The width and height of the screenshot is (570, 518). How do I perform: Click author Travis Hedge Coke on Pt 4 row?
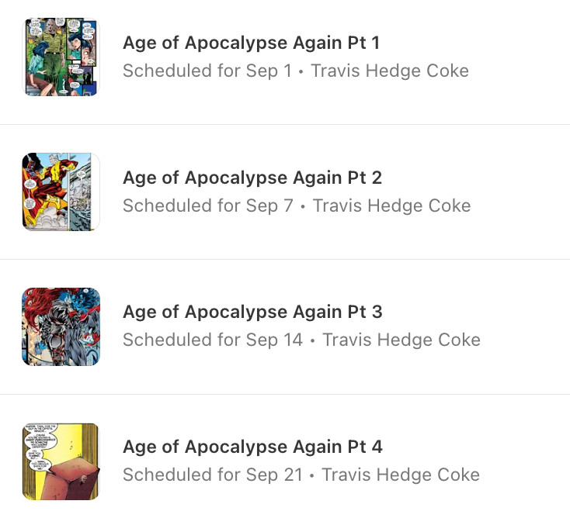(401, 475)
